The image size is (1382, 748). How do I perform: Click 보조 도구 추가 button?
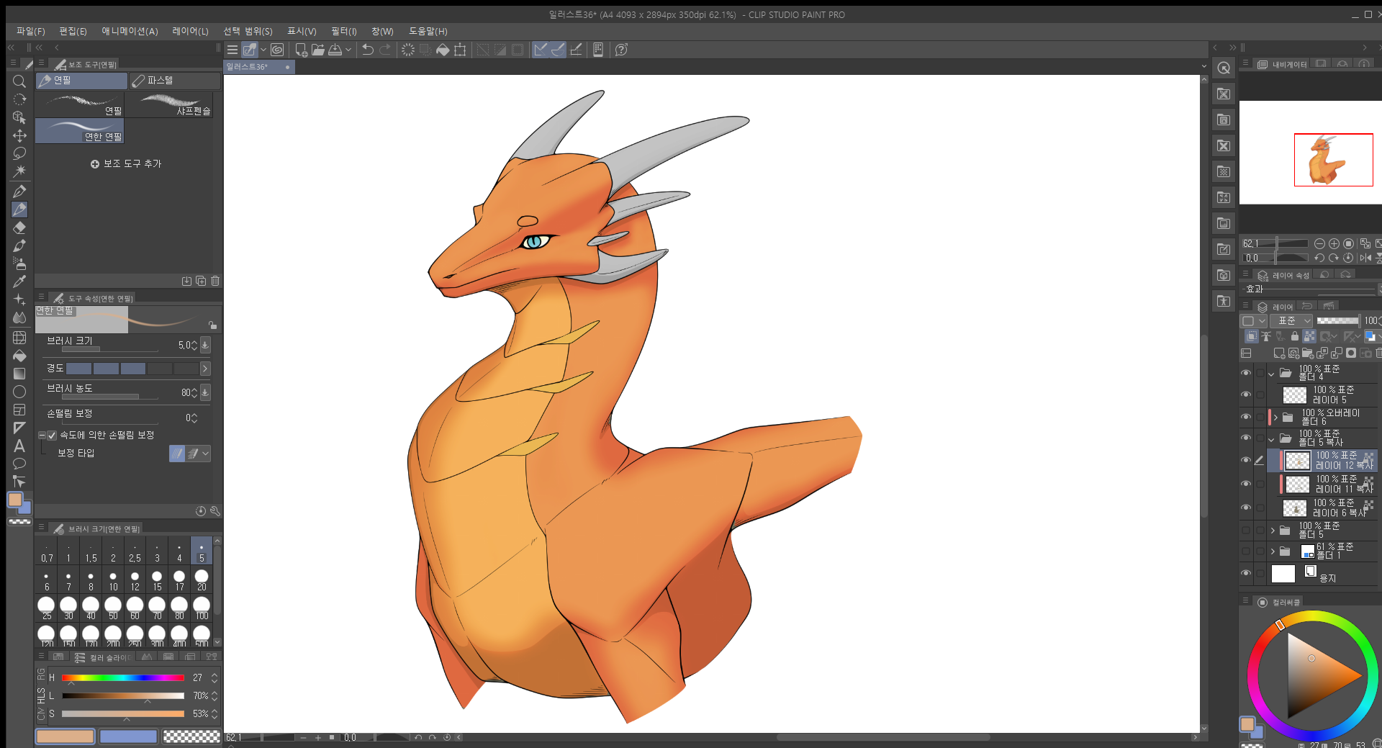[x=126, y=164]
